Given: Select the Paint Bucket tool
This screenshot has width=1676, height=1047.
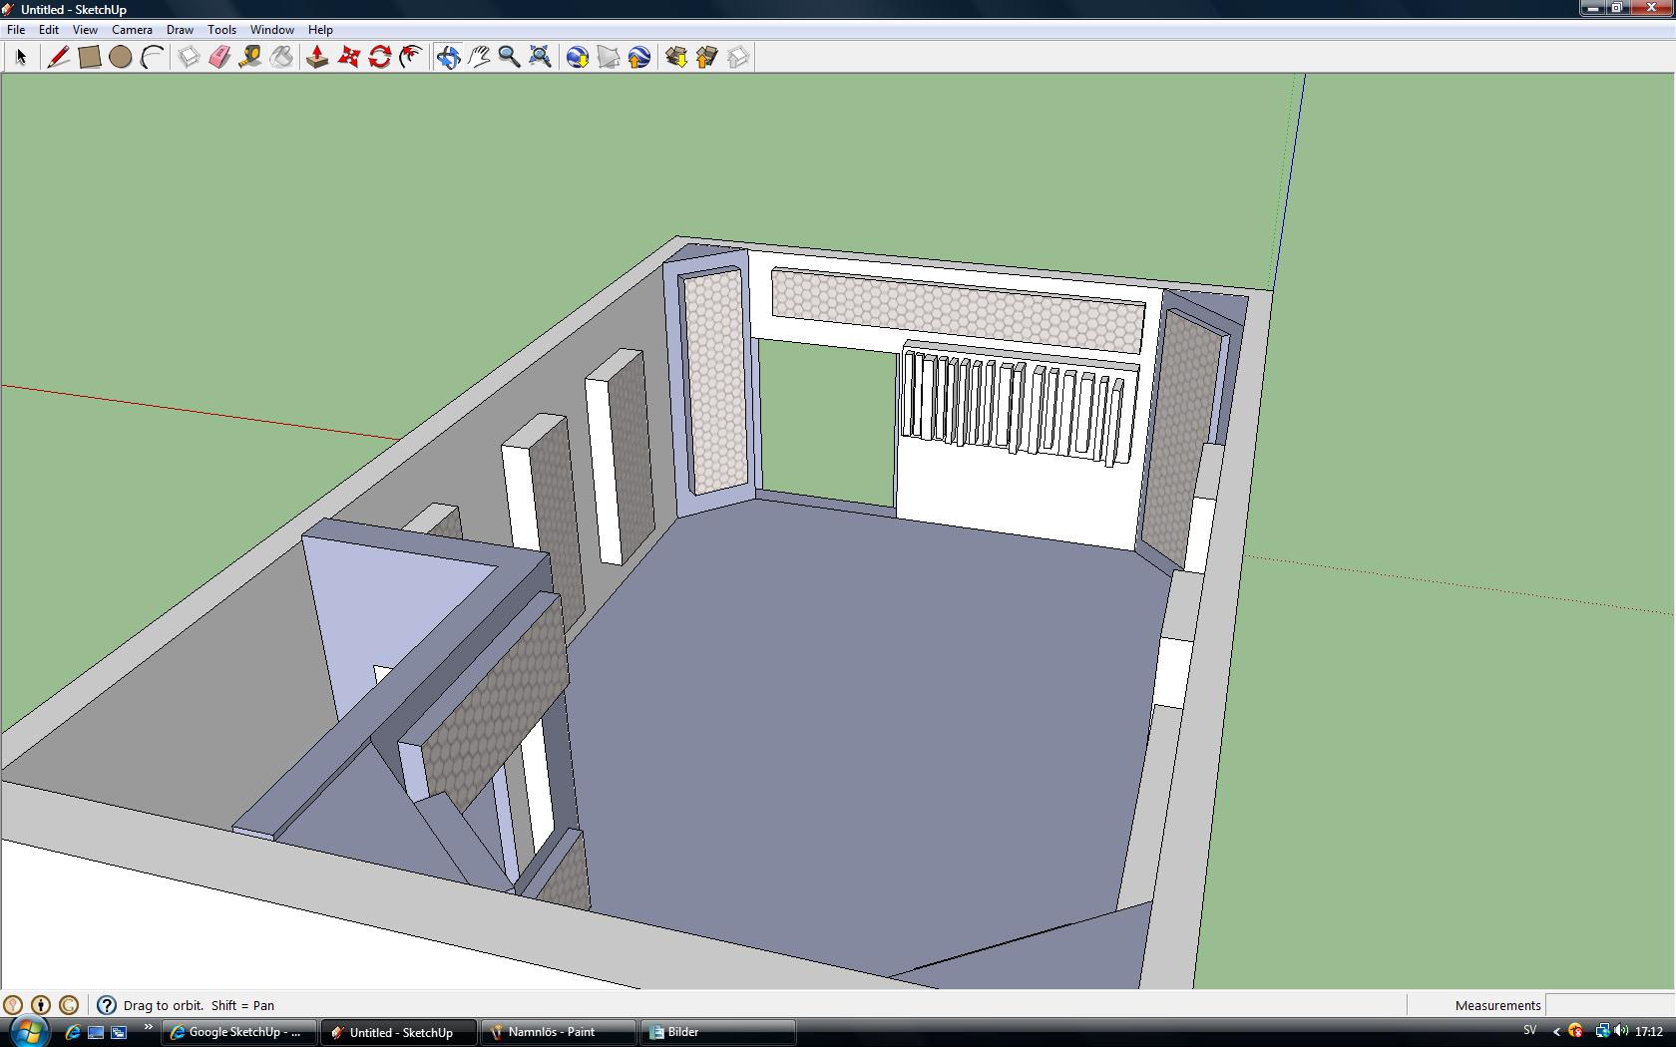Looking at the screenshot, I should coord(281,57).
